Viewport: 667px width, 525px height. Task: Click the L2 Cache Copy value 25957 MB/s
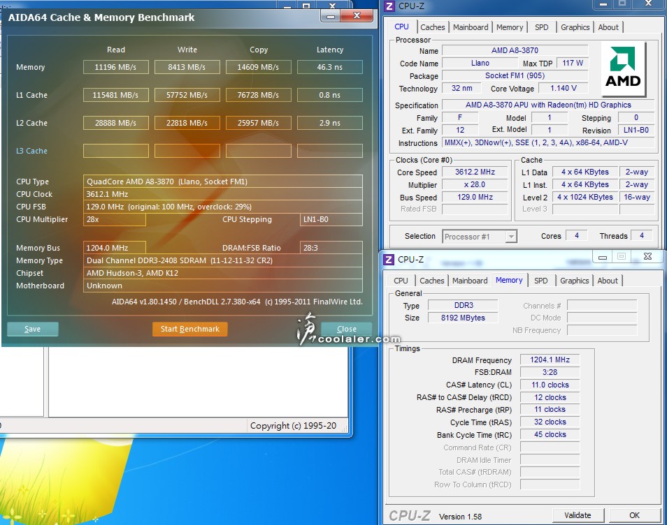click(x=258, y=123)
